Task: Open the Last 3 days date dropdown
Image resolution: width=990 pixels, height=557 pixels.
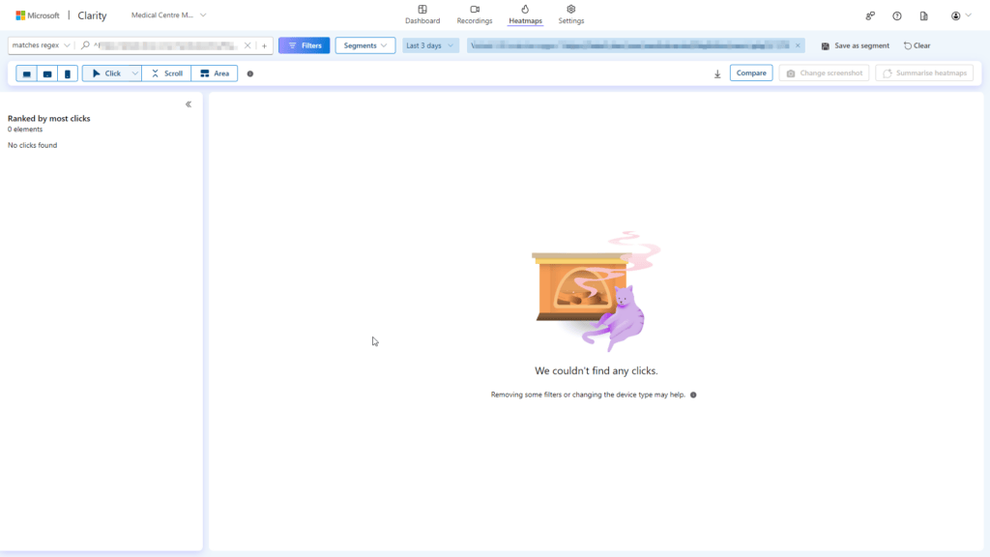Action: [429, 44]
